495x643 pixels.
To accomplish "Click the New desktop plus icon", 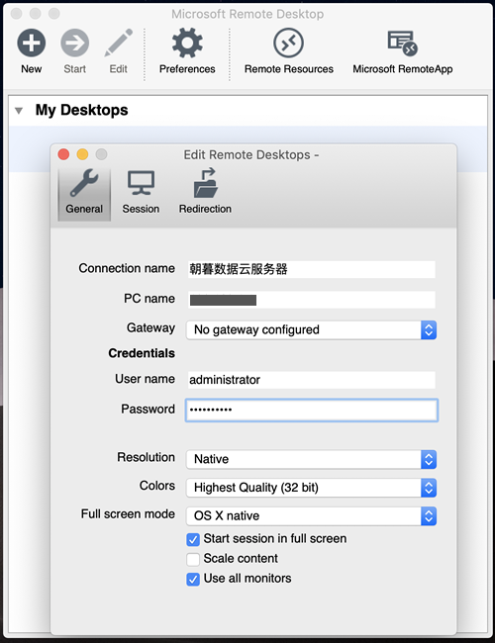I will (x=32, y=43).
